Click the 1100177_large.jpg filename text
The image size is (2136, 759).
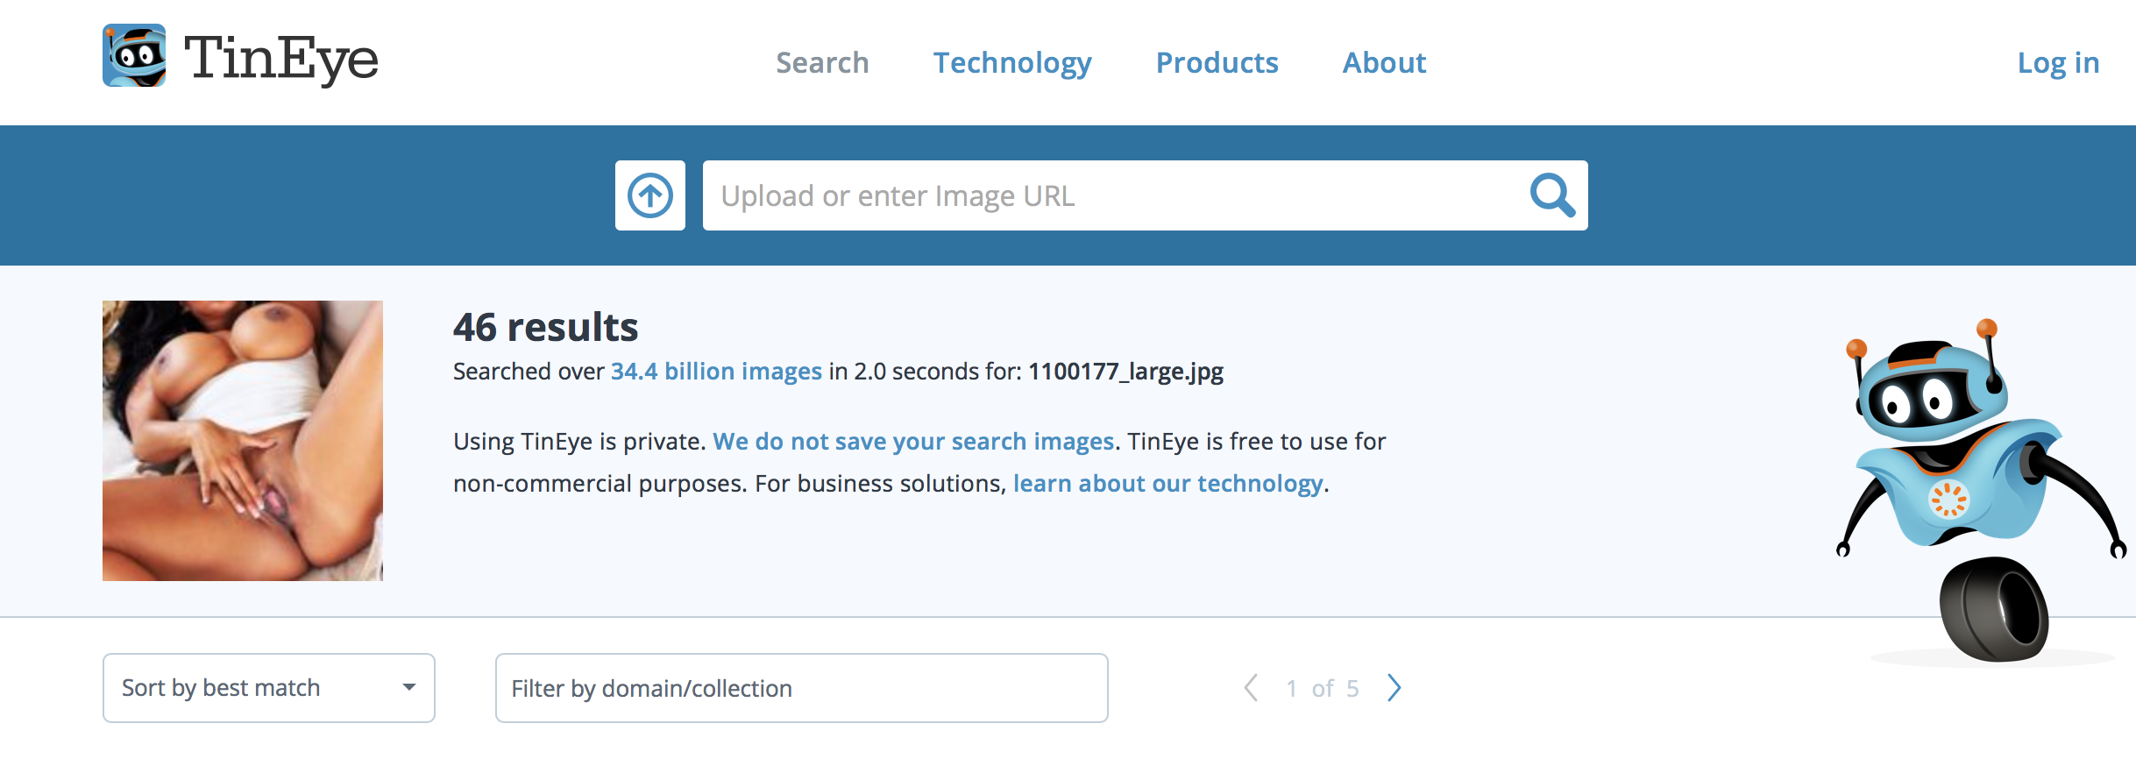pyautogui.click(x=1125, y=372)
